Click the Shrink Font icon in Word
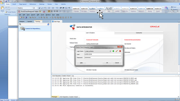 [42, 8]
